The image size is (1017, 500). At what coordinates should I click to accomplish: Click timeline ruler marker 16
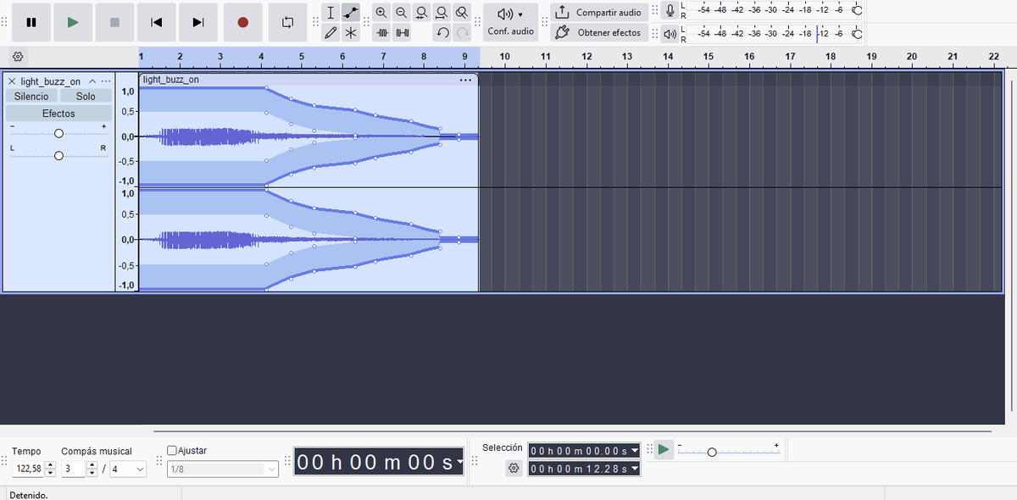click(x=749, y=57)
